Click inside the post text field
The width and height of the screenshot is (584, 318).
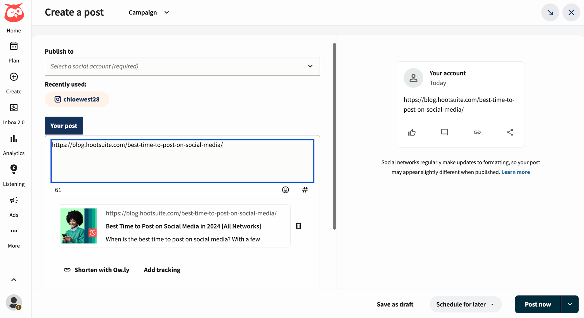(x=182, y=161)
